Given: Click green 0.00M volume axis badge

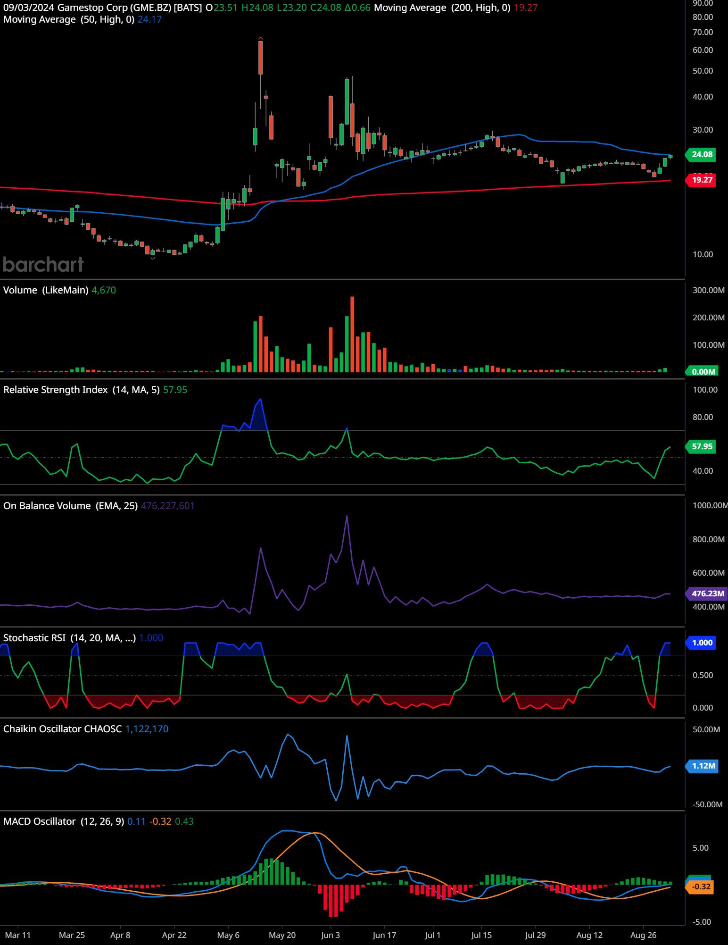Looking at the screenshot, I should click(703, 371).
